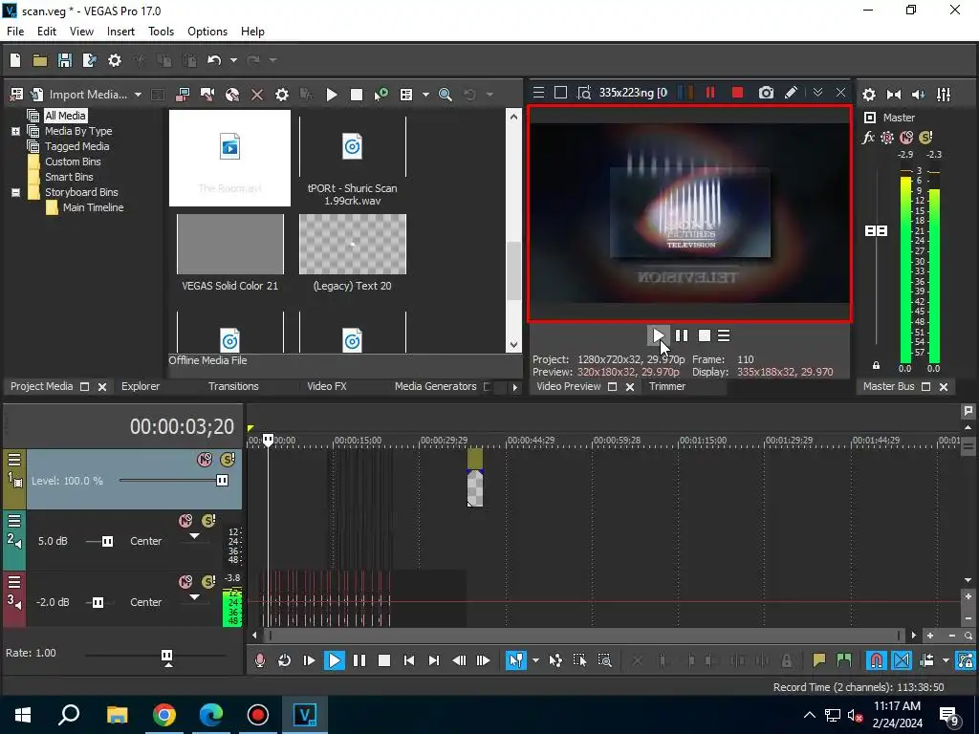Click the Record microphone icon in transport

click(260, 660)
